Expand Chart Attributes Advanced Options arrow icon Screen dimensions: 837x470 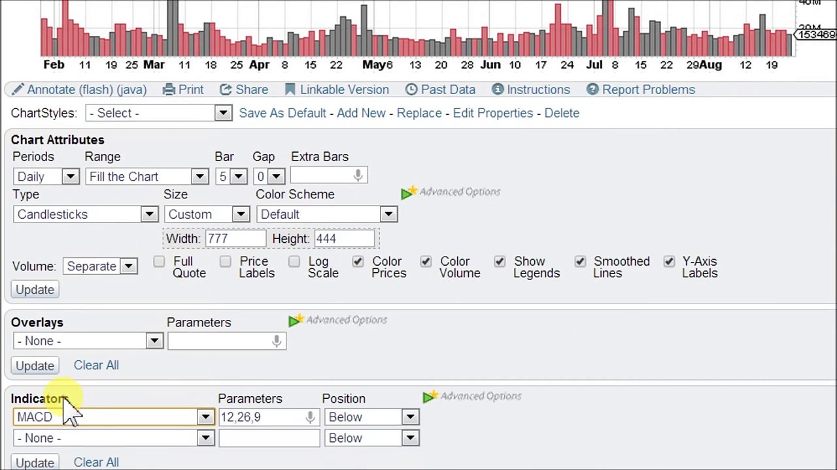409,193
